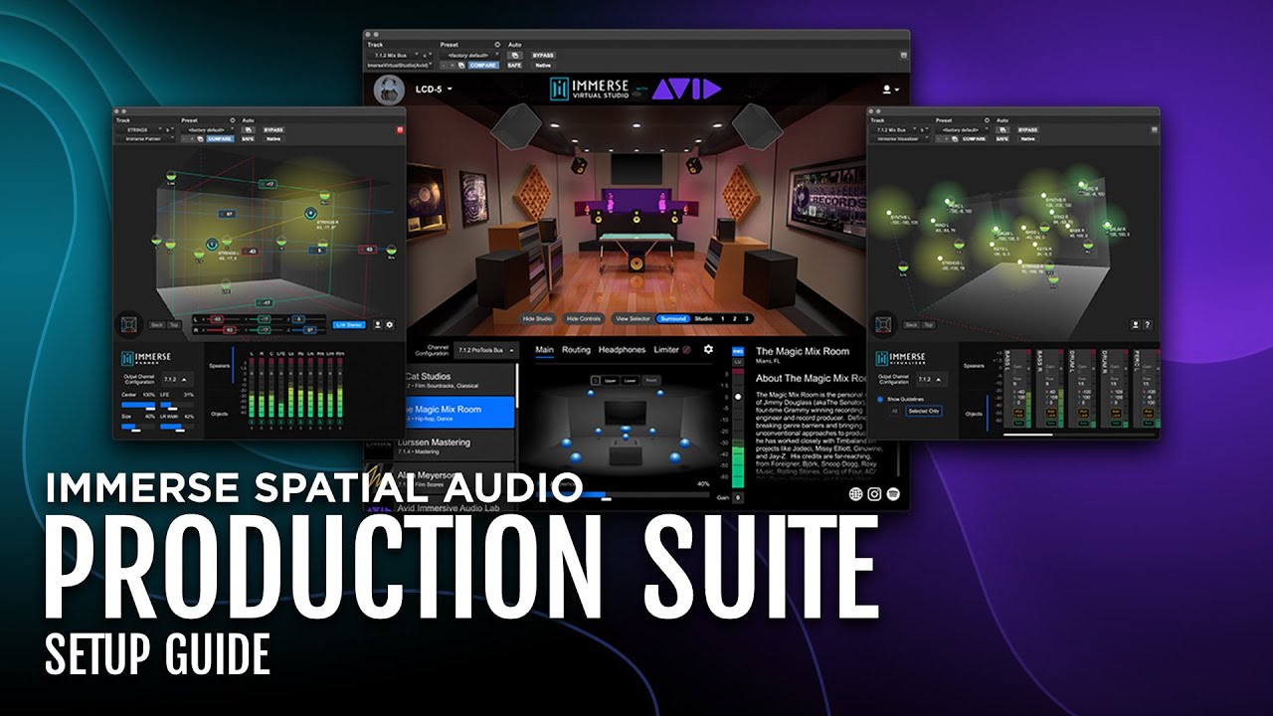Select studio view number 2

pyautogui.click(x=734, y=318)
